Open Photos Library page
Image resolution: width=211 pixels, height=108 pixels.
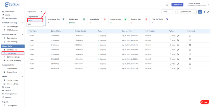[12, 80]
